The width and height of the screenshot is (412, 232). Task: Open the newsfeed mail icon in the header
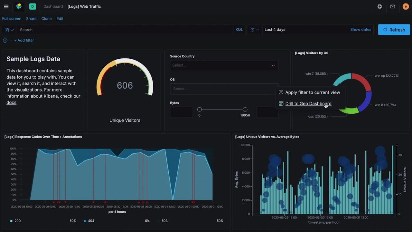click(x=393, y=6)
